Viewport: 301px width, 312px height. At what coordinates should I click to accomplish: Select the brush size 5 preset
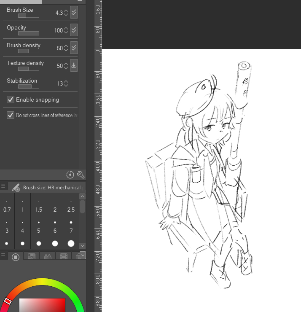pyautogui.click(x=38, y=227)
